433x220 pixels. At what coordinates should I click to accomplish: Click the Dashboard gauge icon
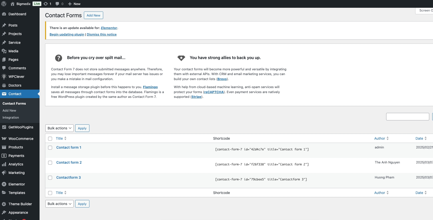pyautogui.click(x=4, y=14)
